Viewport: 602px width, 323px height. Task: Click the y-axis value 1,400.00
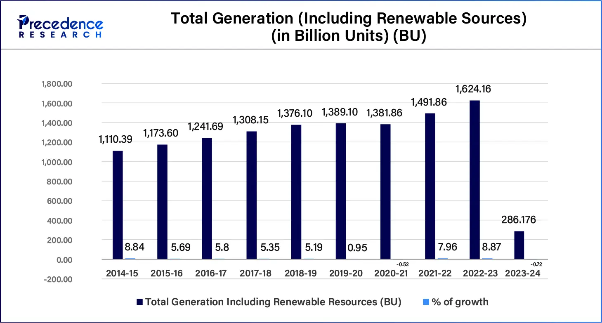point(56,123)
